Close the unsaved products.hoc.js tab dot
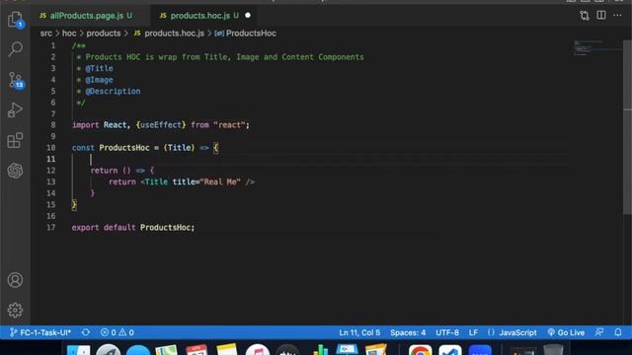Viewport: 632px width, 355px height. 248,16
